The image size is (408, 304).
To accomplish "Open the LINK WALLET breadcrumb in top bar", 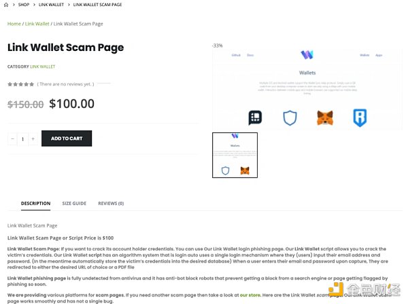I will 51,5.
